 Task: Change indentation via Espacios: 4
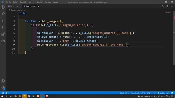click(135, 93)
